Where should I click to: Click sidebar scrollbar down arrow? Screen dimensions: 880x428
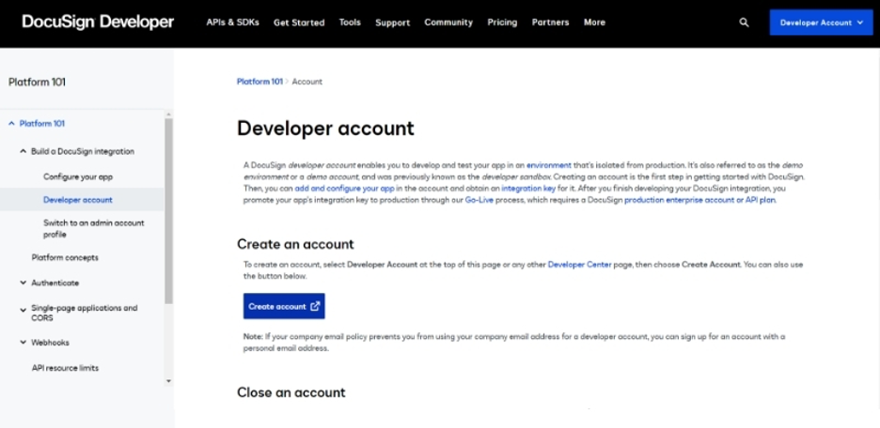coord(169,381)
